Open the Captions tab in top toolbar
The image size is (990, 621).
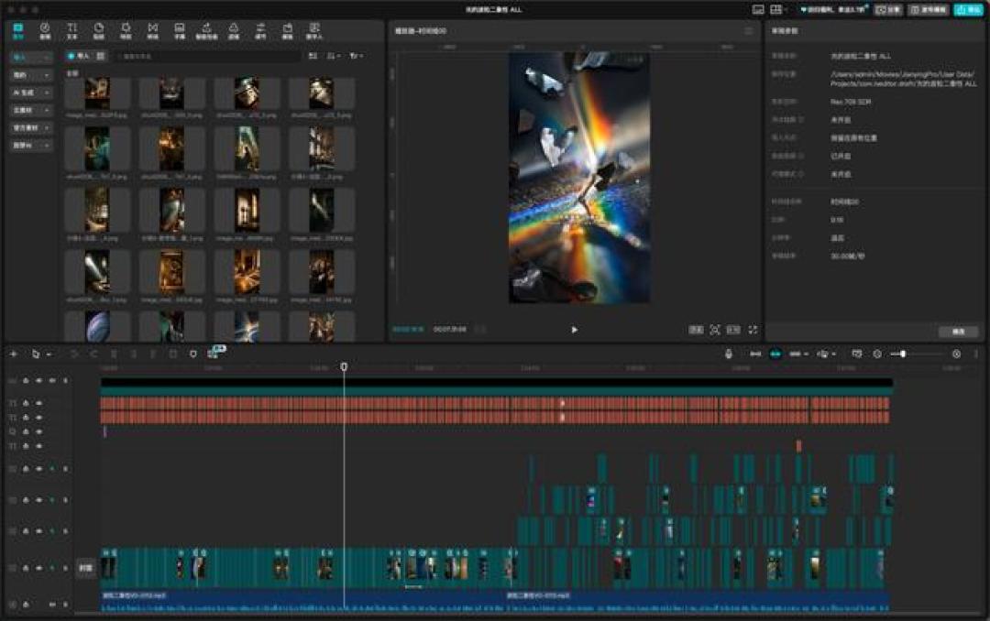180,31
